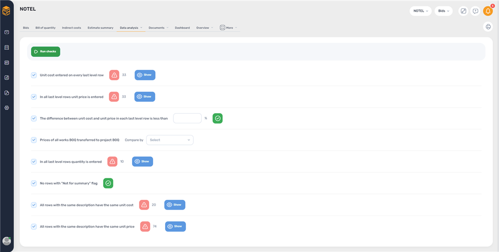Toggle checkbox 'Prices of all works BOQ transferred'
Viewport: 499px width, 252px height.
[34, 140]
